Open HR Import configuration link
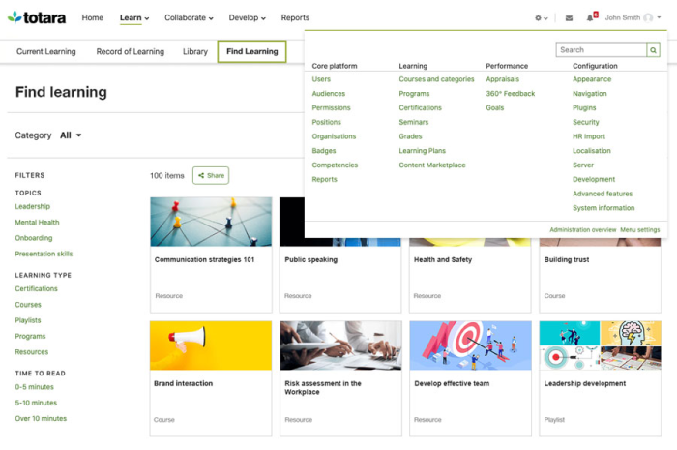 point(589,136)
